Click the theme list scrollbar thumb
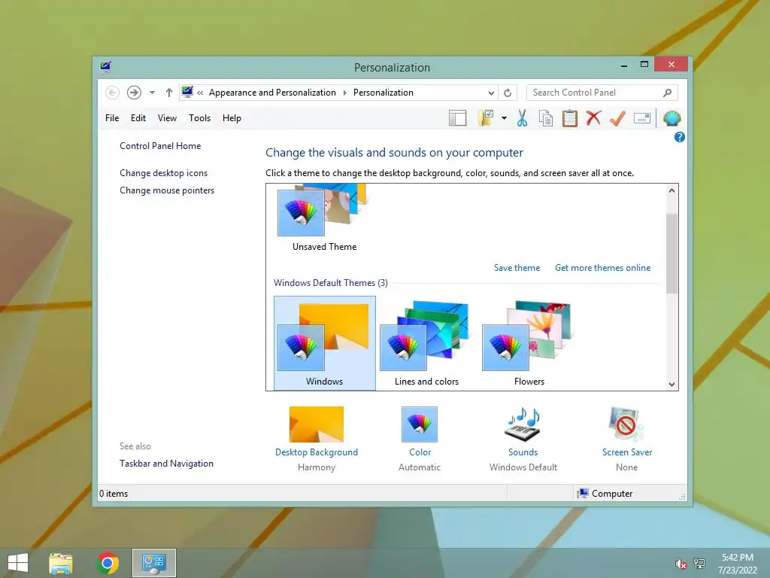 [x=671, y=254]
